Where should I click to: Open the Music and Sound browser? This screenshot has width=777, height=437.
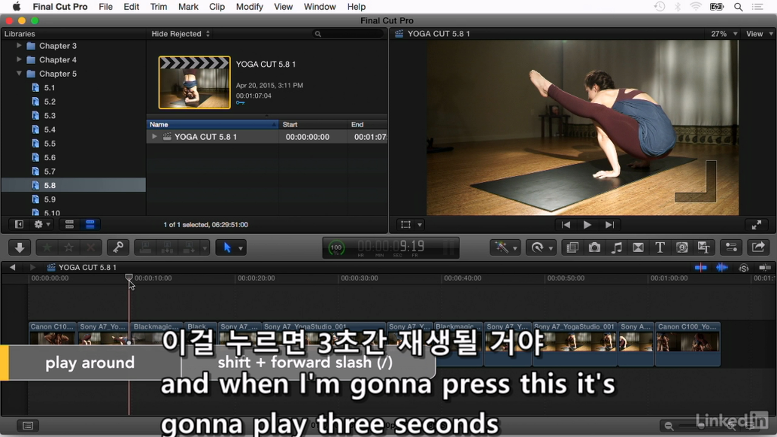point(616,247)
